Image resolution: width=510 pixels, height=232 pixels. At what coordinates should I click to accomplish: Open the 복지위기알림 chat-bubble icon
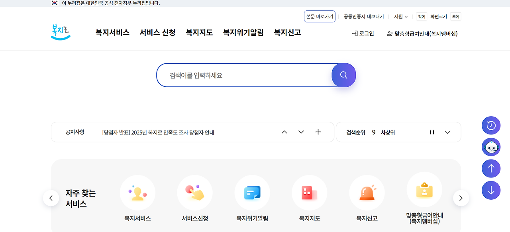click(x=252, y=193)
